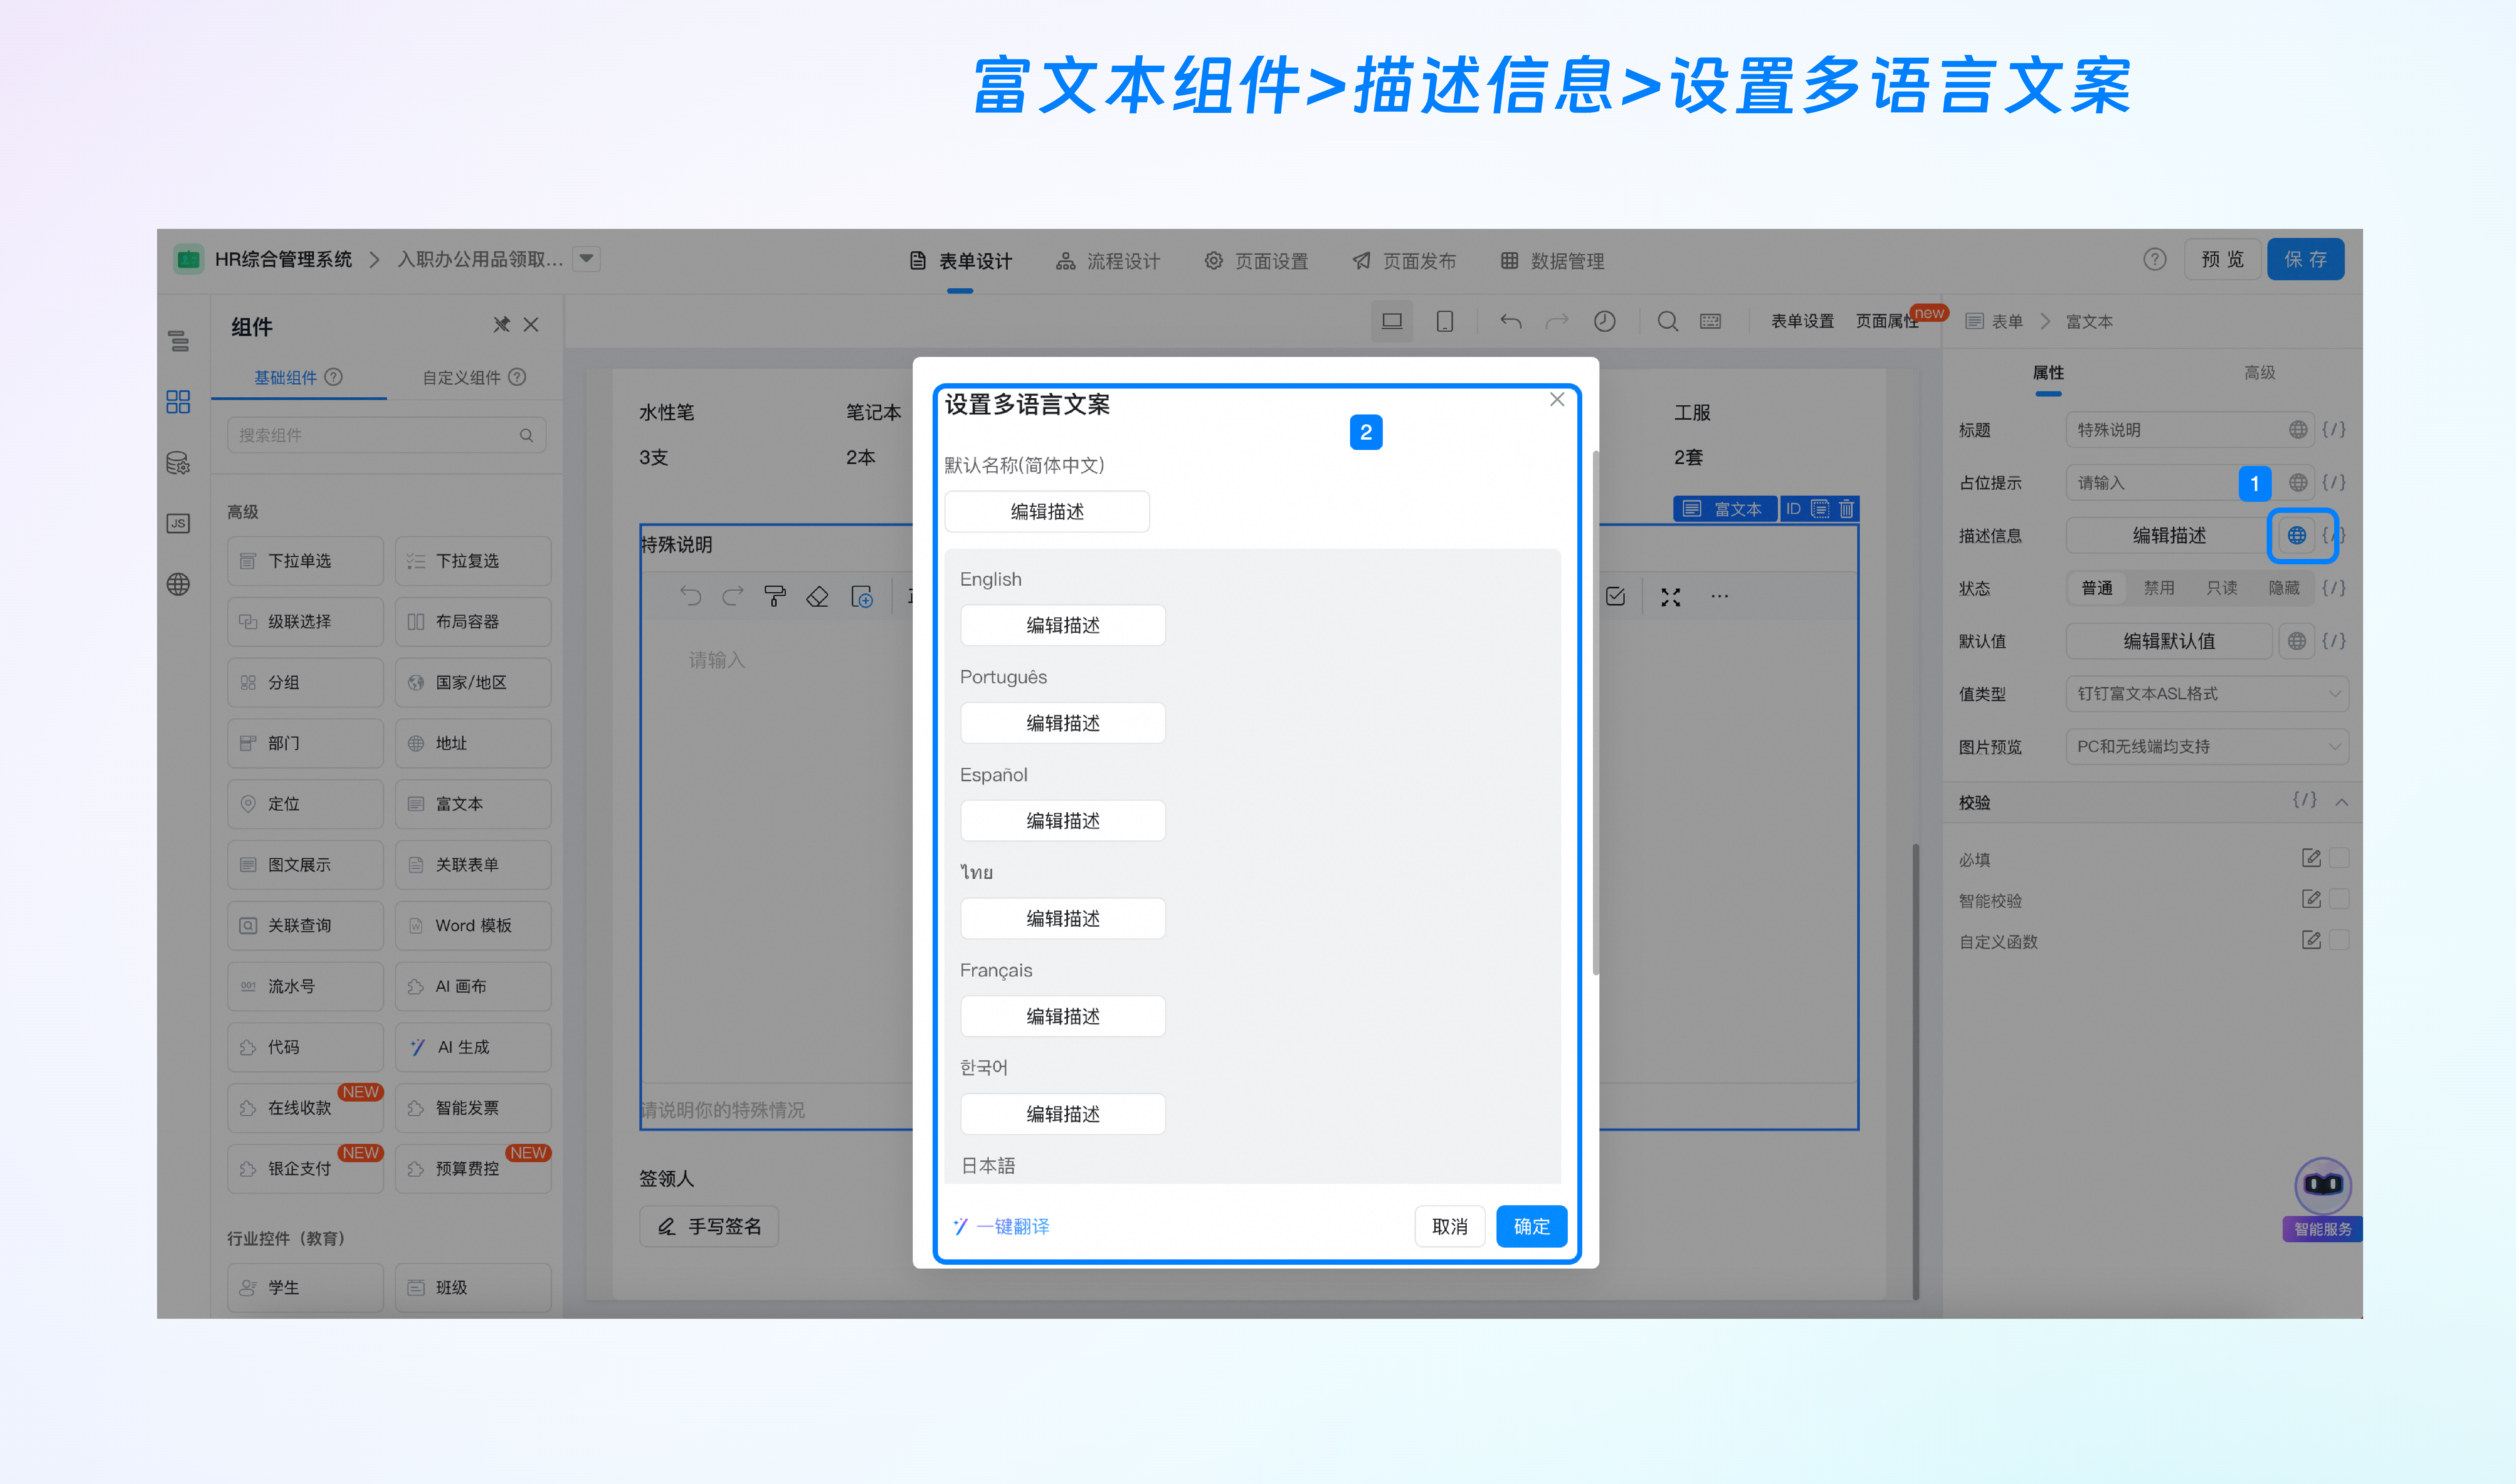Click the search magnifier in toolbar
2516x1484 pixels.
point(1668,321)
